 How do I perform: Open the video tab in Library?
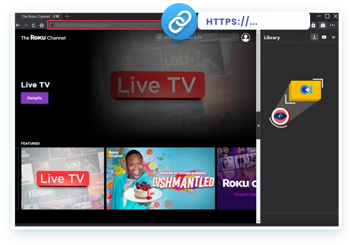[324, 37]
